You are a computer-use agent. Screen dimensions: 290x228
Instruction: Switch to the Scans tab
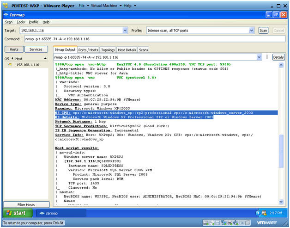pyautogui.click(x=143, y=50)
